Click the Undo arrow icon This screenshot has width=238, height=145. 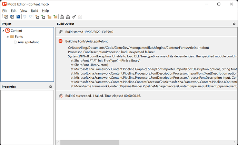coord(24,17)
